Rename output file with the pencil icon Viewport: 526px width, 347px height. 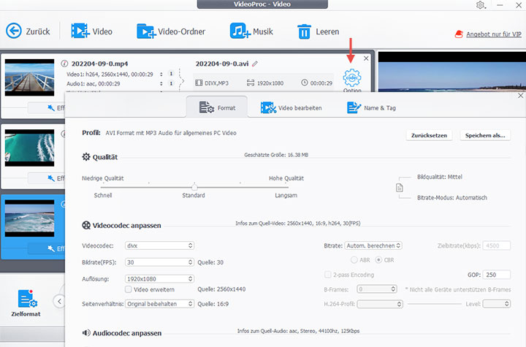pyautogui.click(x=255, y=64)
